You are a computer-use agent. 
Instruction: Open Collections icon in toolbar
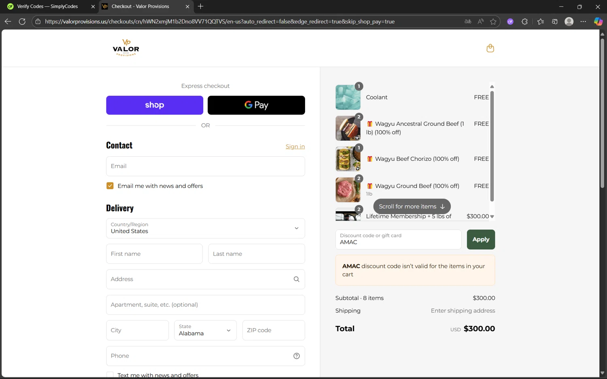[x=555, y=21]
